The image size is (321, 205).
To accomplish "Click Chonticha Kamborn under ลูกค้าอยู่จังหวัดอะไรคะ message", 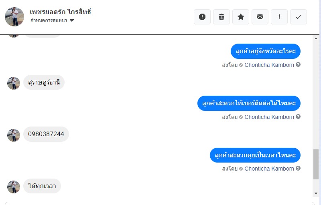I will coord(269,65).
